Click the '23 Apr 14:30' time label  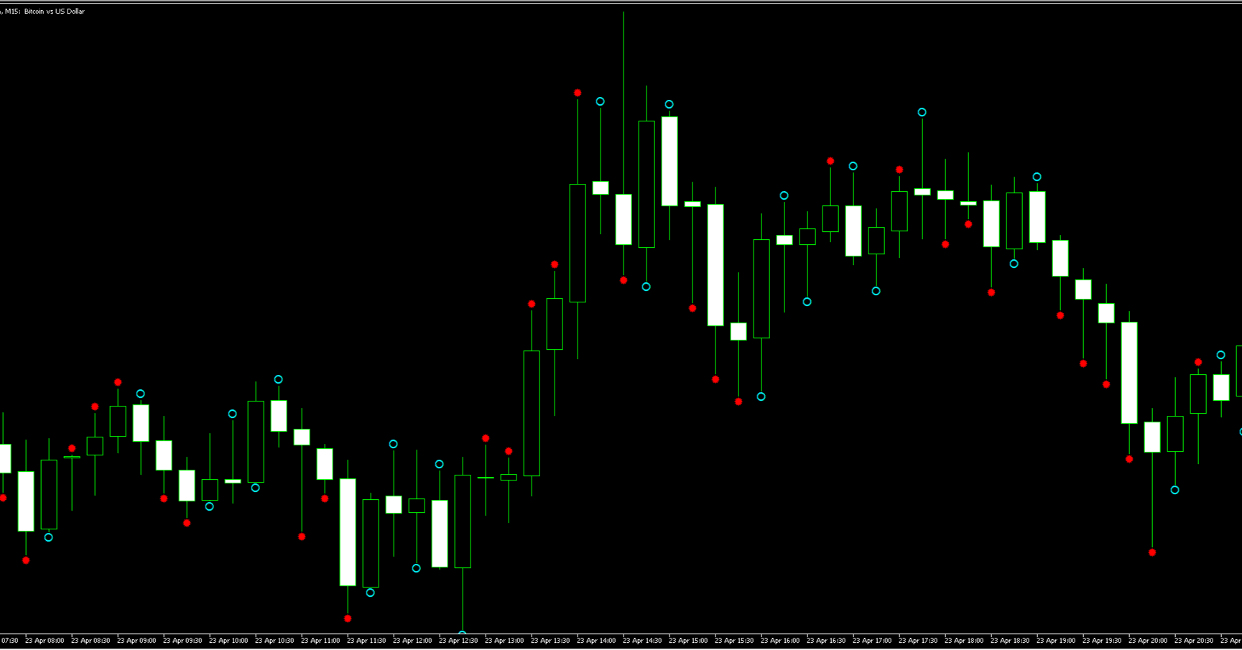[x=642, y=641]
